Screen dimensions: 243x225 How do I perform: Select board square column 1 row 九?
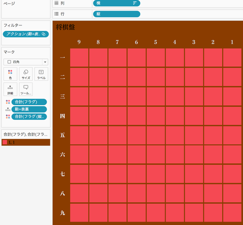(232, 213)
